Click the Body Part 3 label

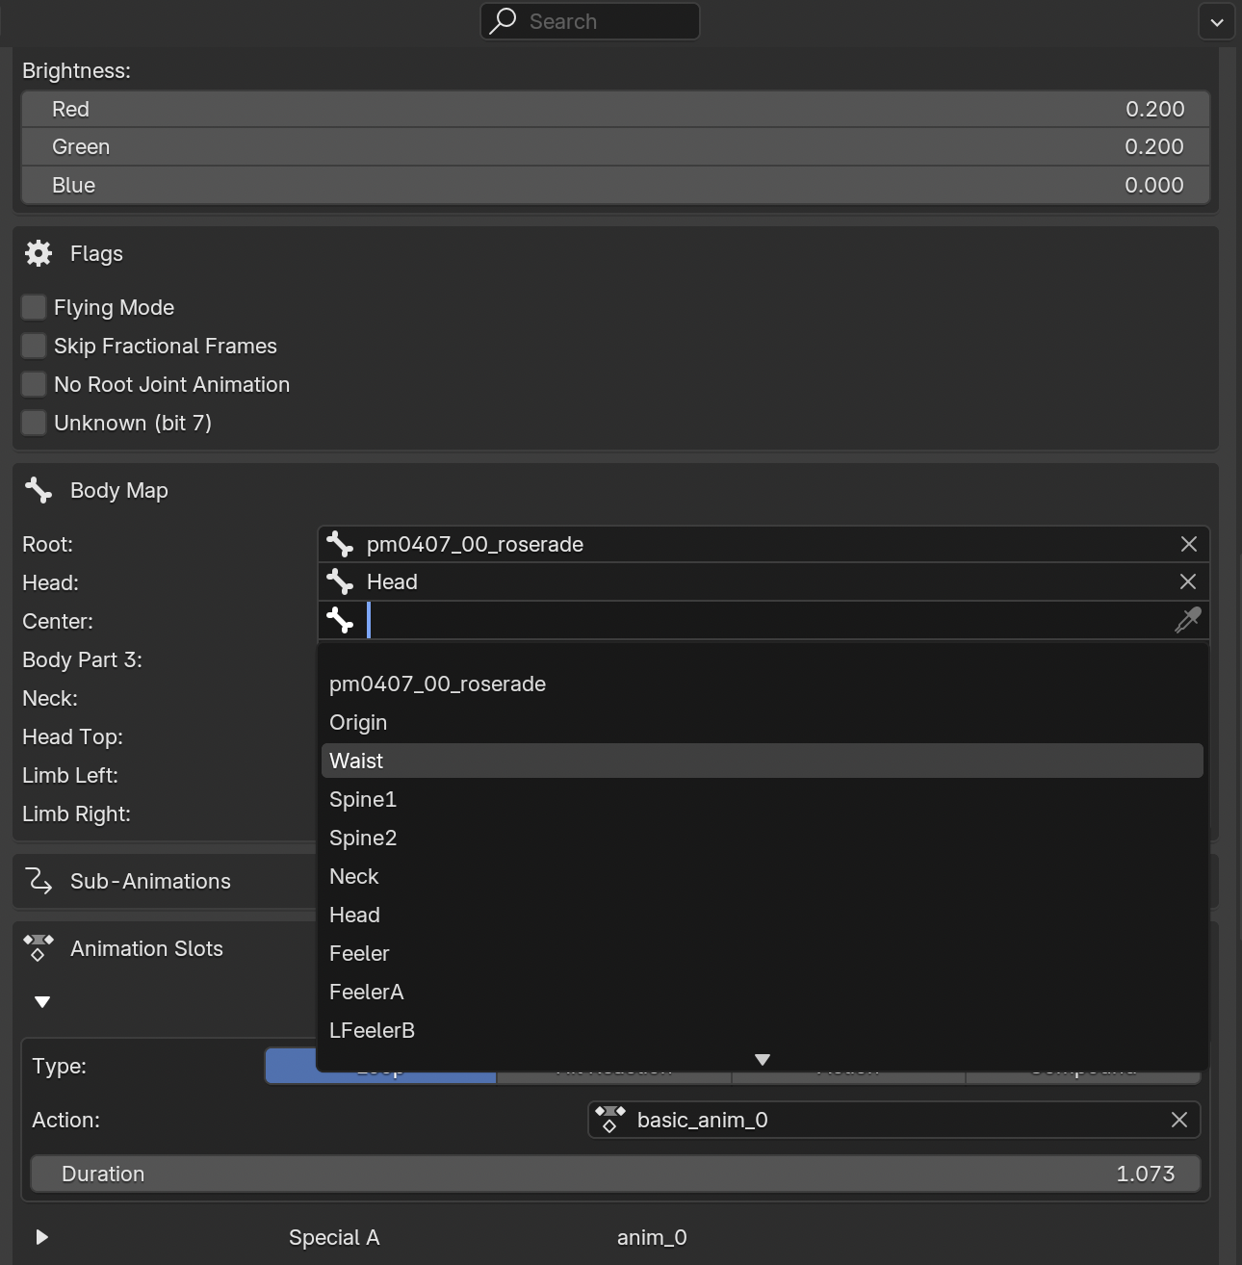click(82, 659)
